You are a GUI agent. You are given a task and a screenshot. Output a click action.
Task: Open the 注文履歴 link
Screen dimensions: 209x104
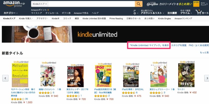[172, 13]
